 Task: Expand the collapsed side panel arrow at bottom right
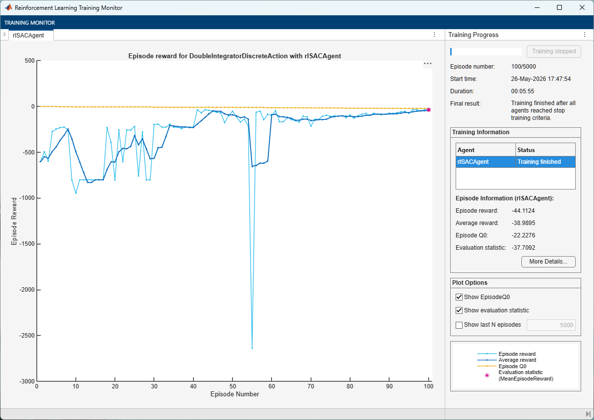click(x=588, y=414)
